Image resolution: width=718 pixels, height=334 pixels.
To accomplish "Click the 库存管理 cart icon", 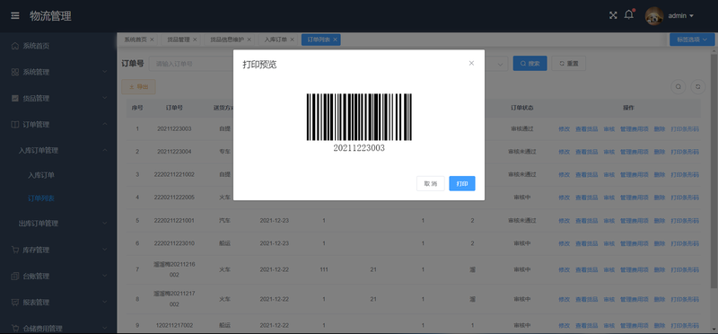I will coord(15,250).
